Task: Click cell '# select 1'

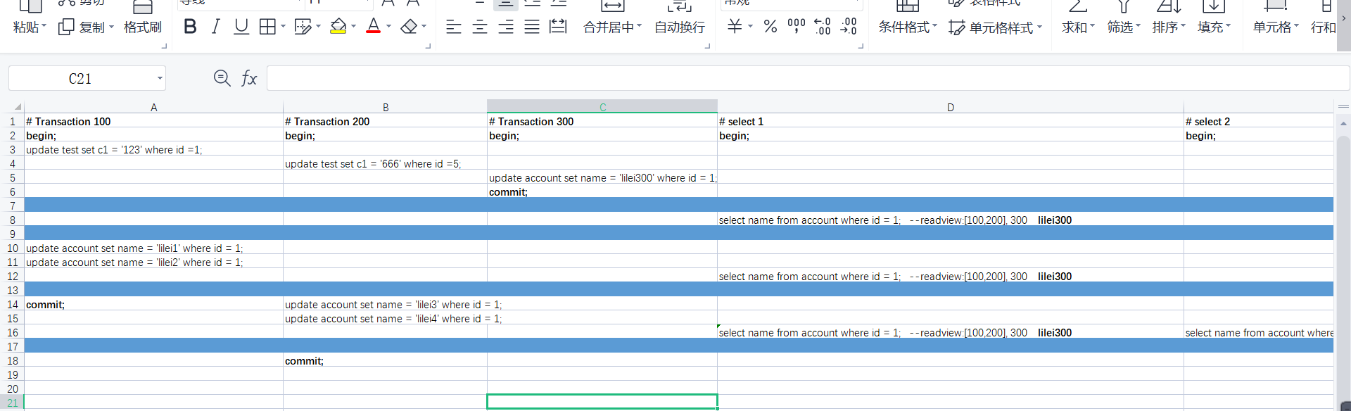Action: [x=951, y=121]
